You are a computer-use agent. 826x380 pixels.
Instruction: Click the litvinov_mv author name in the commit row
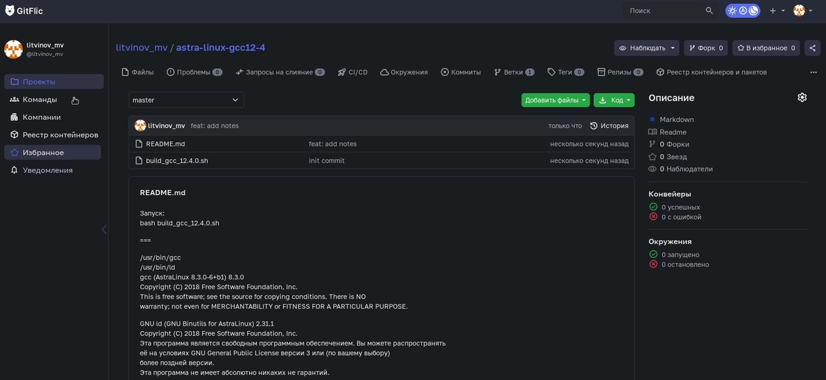[x=167, y=126]
